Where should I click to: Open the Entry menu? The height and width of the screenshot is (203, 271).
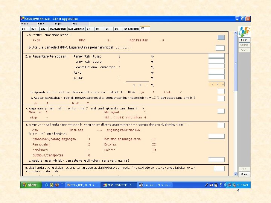click(x=41, y=24)
